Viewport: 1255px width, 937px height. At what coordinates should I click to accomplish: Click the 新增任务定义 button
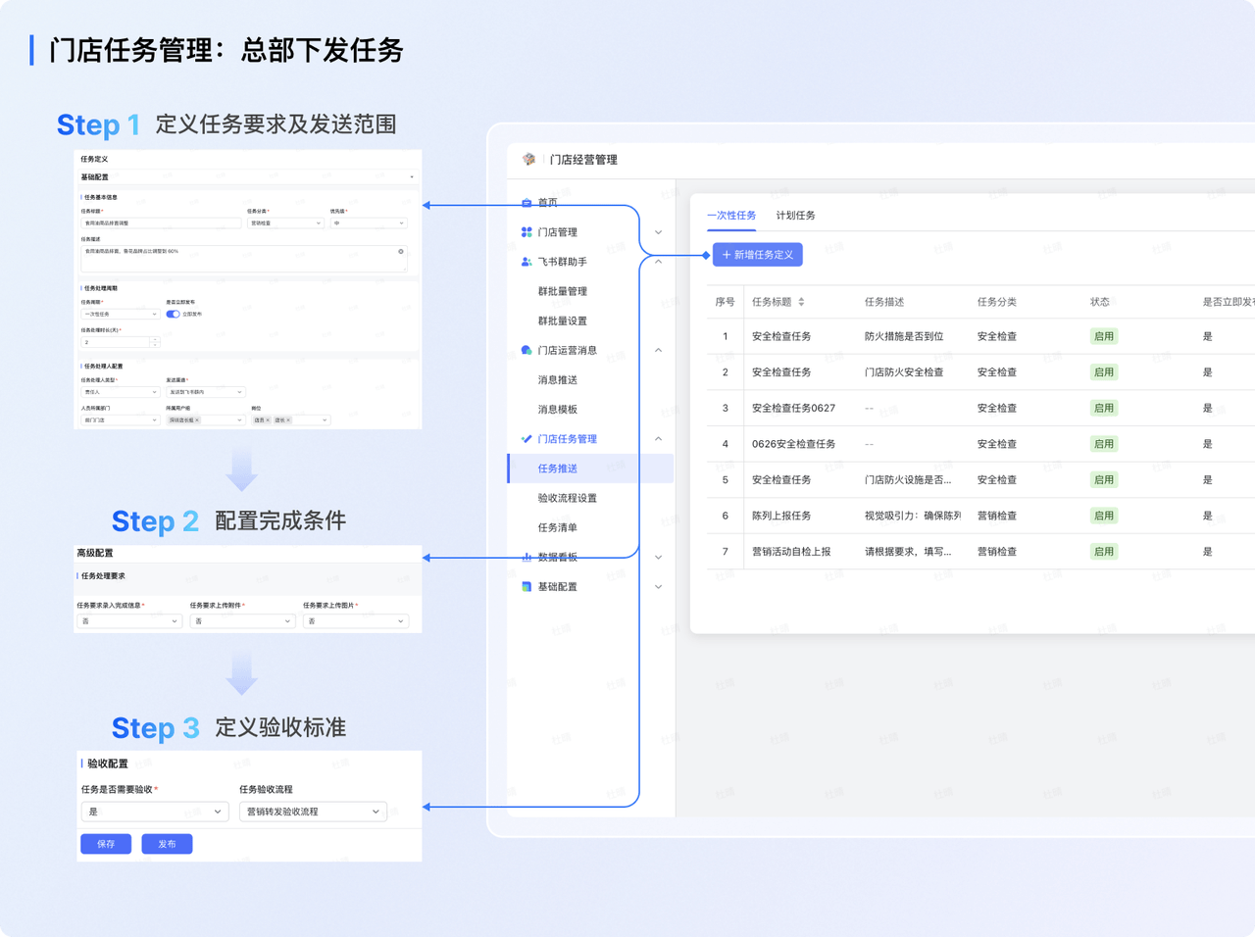click(x=758, y=255)
